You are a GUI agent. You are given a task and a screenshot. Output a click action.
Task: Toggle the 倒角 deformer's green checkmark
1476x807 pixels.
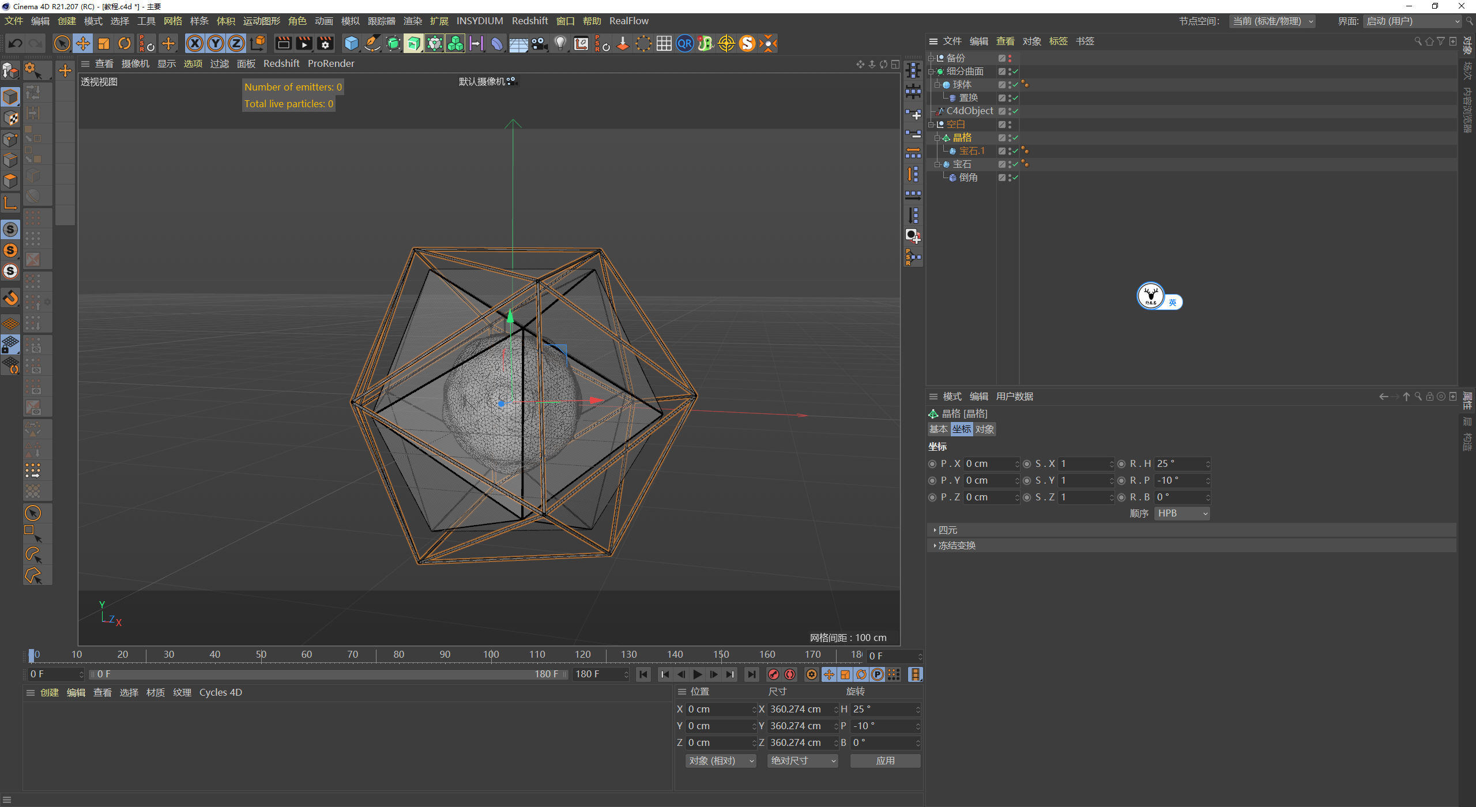click(1015, 178)
